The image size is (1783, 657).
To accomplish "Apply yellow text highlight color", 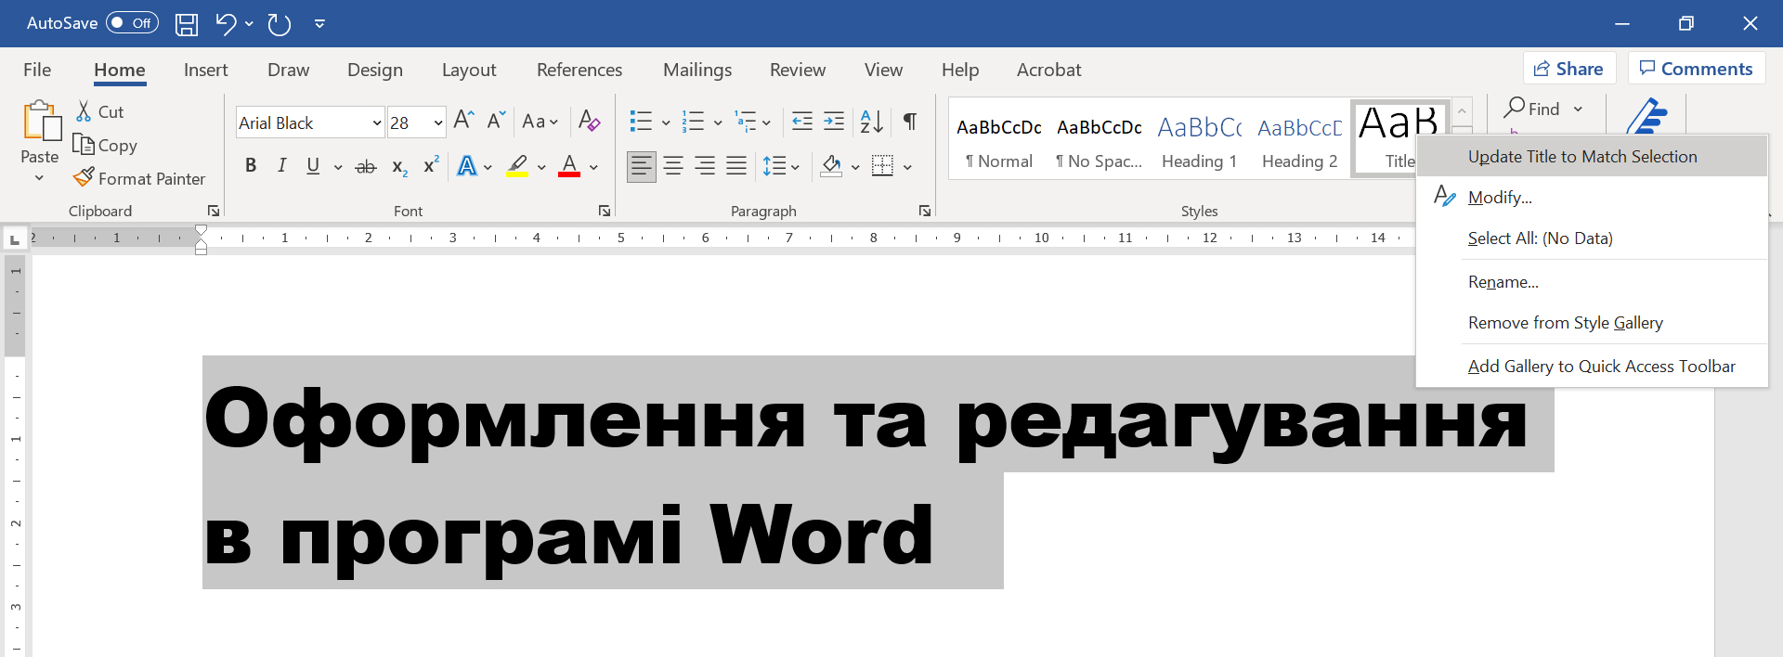I will tap(517, 166).
